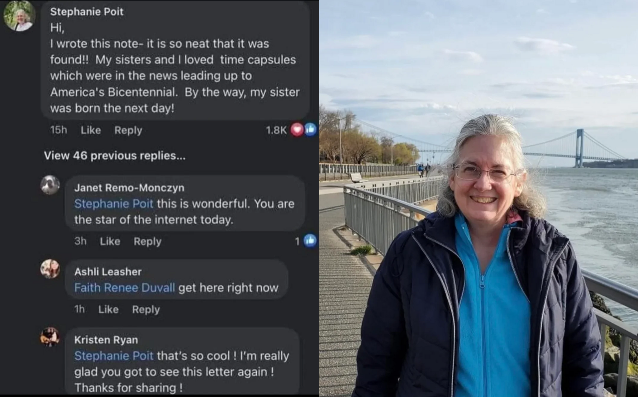Expand View 46 previous replies
Screen dimensions: 638x397
pyautogui.click(x=115, y=155)
